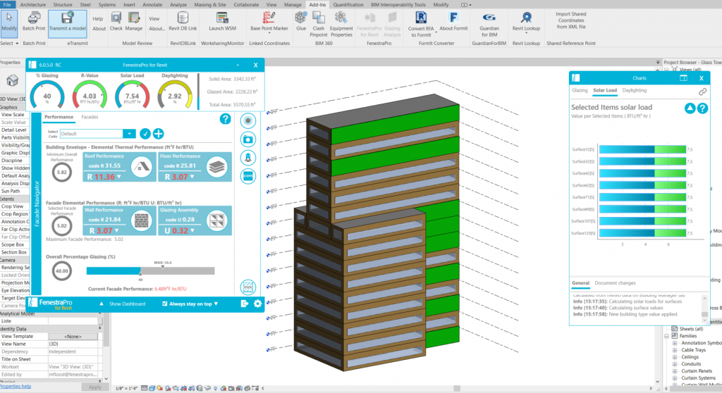The image size is (722, 393).
Task: Click the blue help question icon in FenestraPro Performance tab
Action: coord(225,119)
